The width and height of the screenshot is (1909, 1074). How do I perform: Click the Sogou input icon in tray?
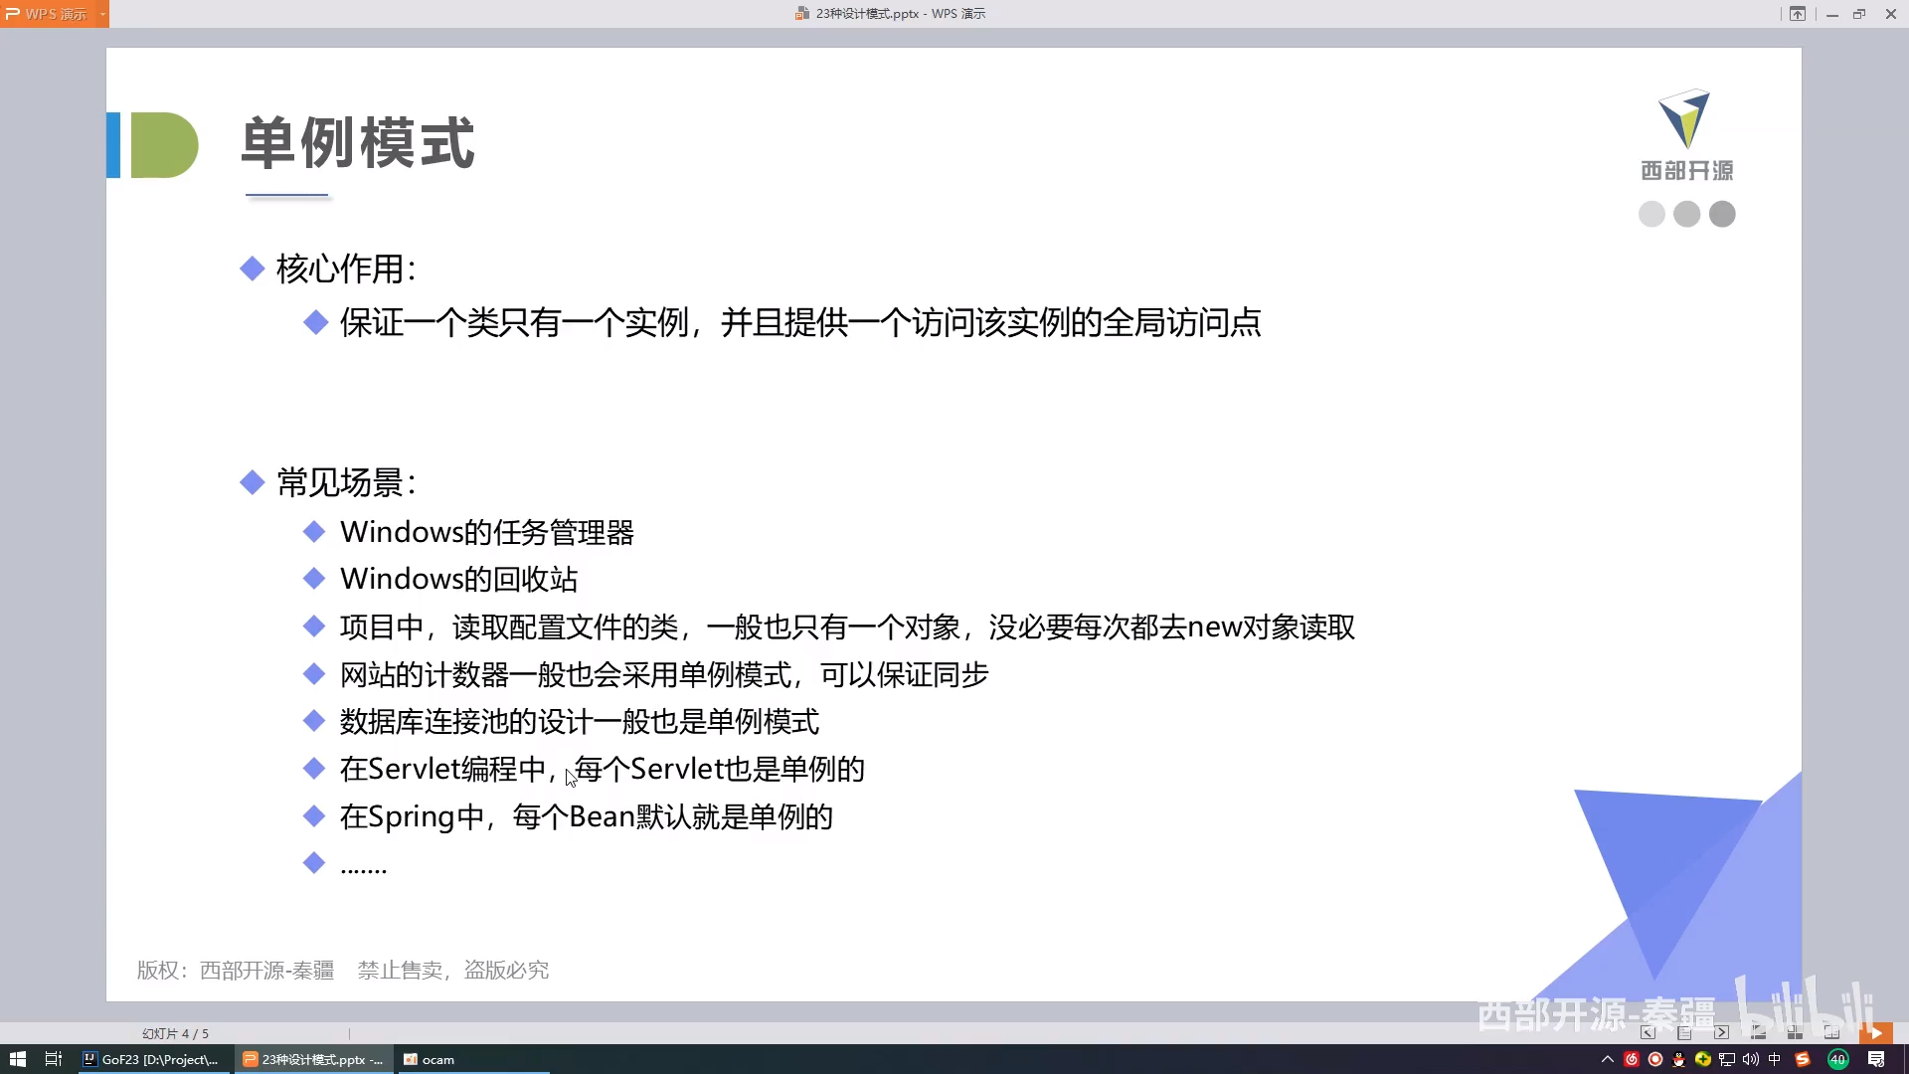click(1802, 1057)
